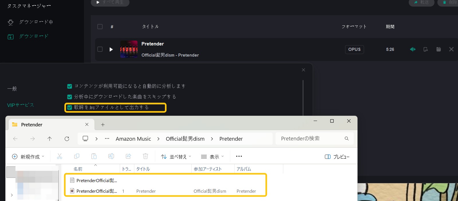Click the Pretender album art thumbnail
The height and width of the screenshot is (201, 458).
pos(129,49)
